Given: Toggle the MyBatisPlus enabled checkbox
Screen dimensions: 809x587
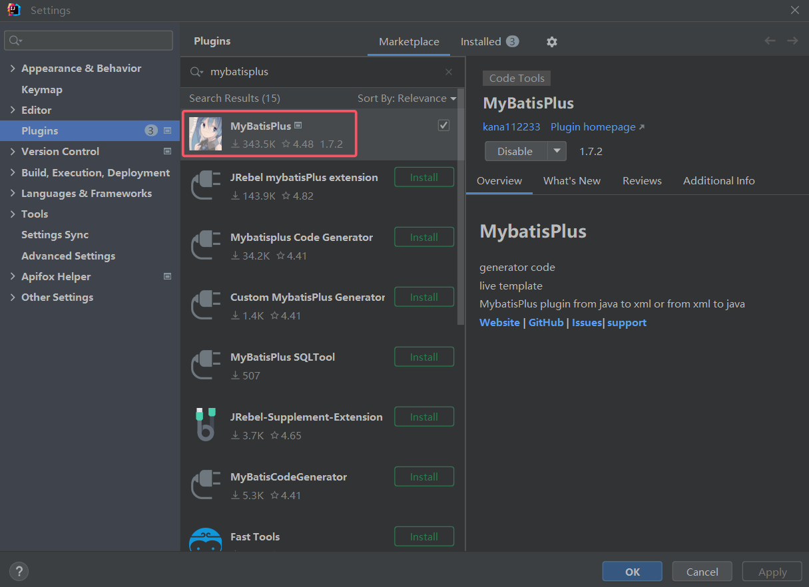Looking at the screenshot, I should [x=443, y=125].
